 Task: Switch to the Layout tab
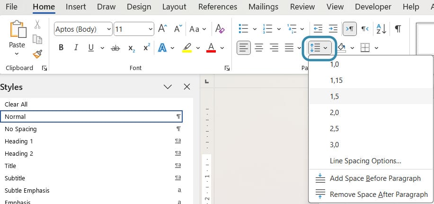pyautogui.click(x=174, y=7)
